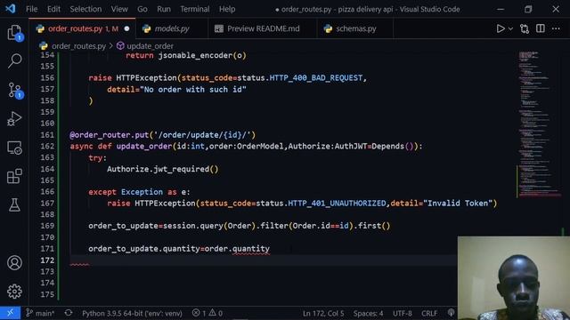Click order_routes.py in breadcrumb
The image size is (570, 320).
[x=78, y=46]
